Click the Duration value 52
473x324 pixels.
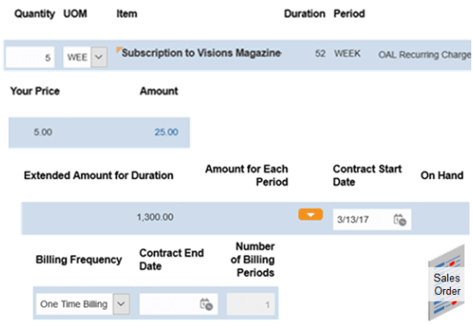320,54
